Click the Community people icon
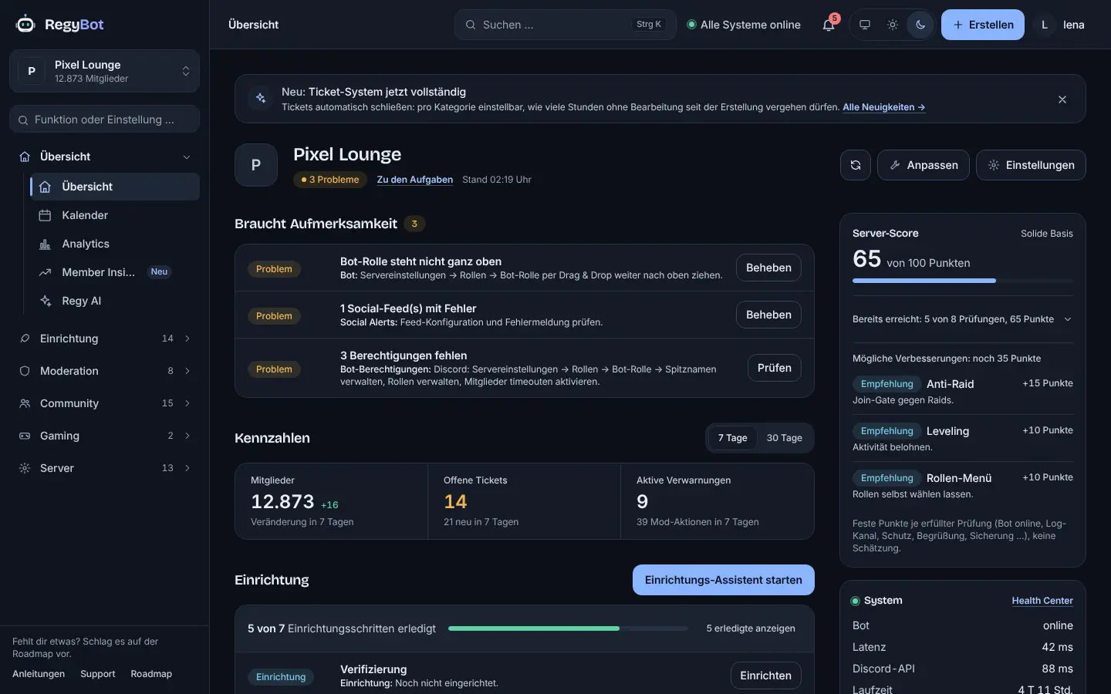The height and width of the screenshot is (694, 1111). click(25, 403)
